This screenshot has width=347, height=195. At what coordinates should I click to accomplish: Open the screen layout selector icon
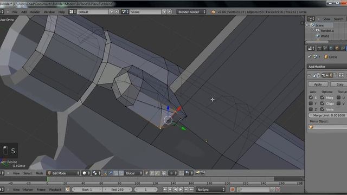pos(73,12)
